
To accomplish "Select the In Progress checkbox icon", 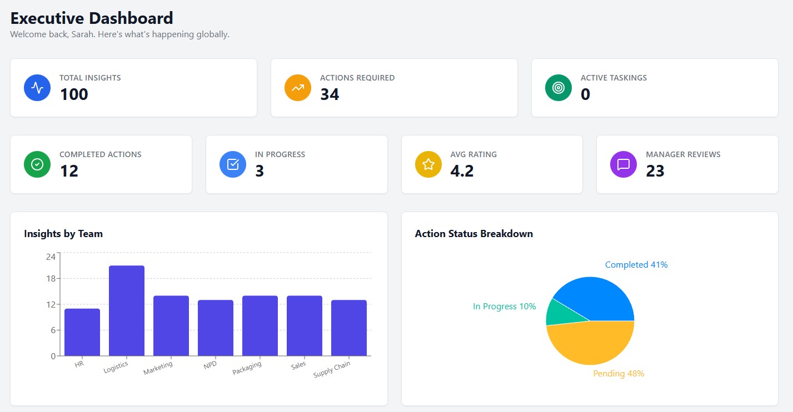I will 232,164.
